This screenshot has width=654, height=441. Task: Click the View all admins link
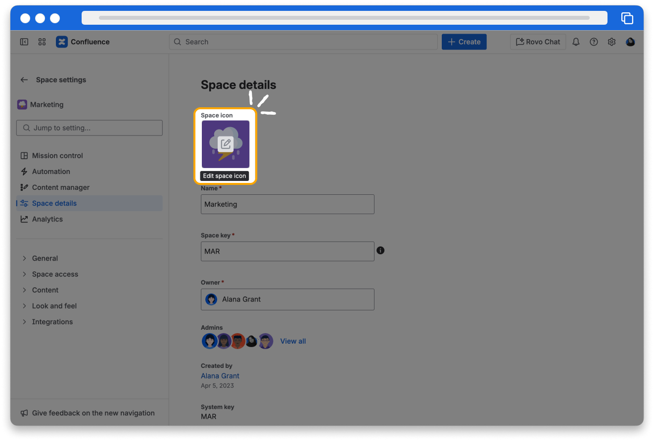pos(293,341)
